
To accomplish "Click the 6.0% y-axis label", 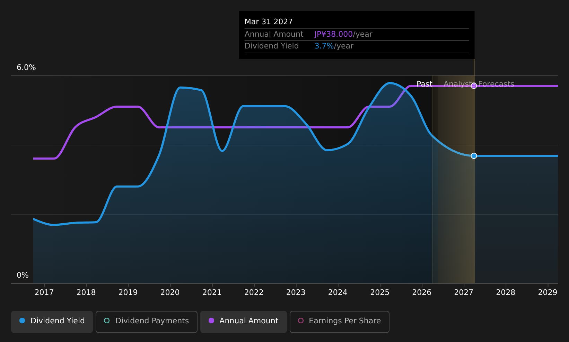I will click(26, 67).
